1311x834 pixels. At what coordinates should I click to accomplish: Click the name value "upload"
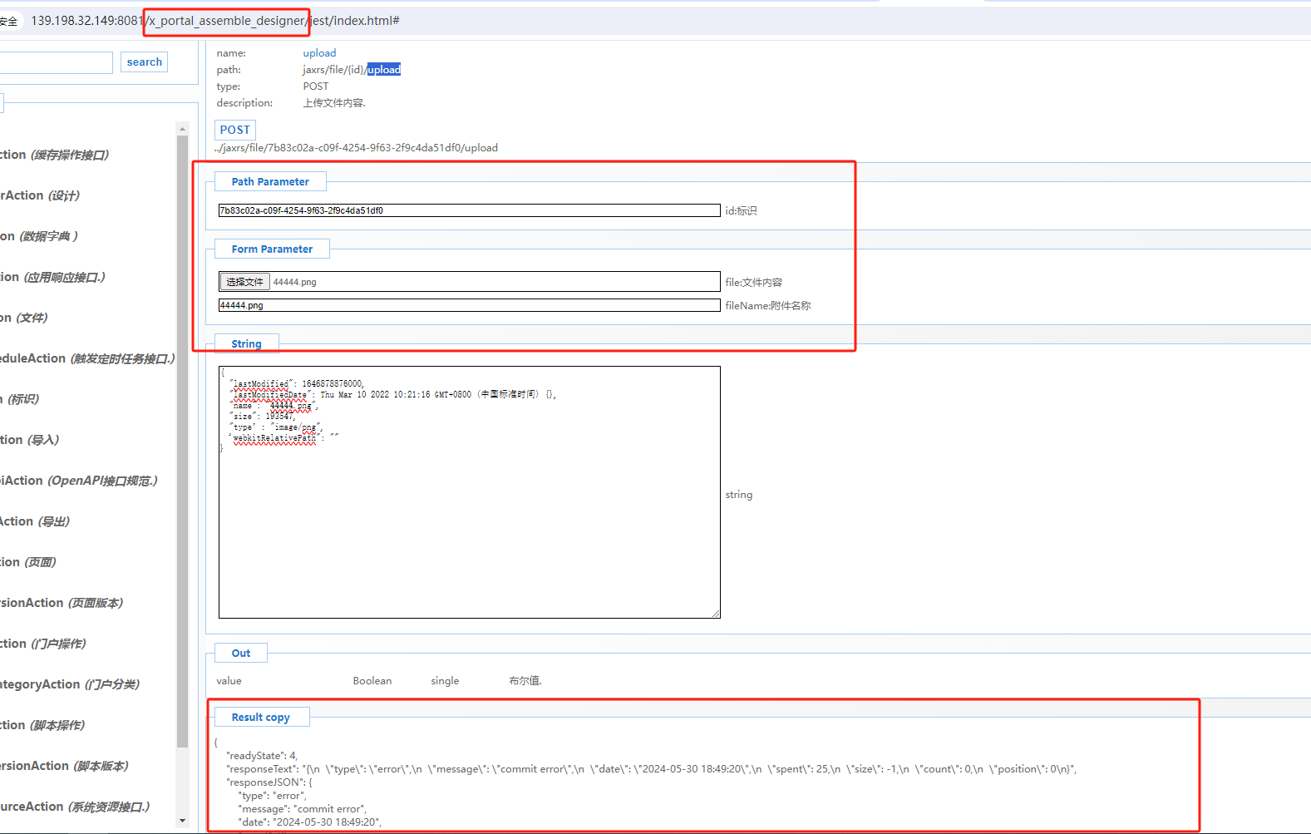tap(319, 53)
